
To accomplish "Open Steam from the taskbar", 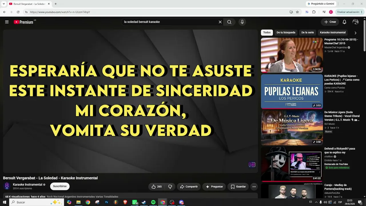I will [144, 202].
